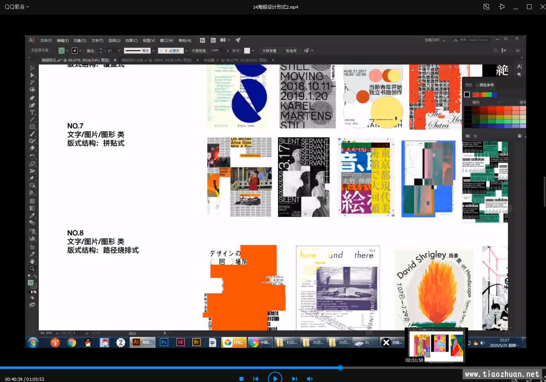Select the Pen tool
Image resolution: width=546 pixels, height=382 pixels.
tap(32, 98)
